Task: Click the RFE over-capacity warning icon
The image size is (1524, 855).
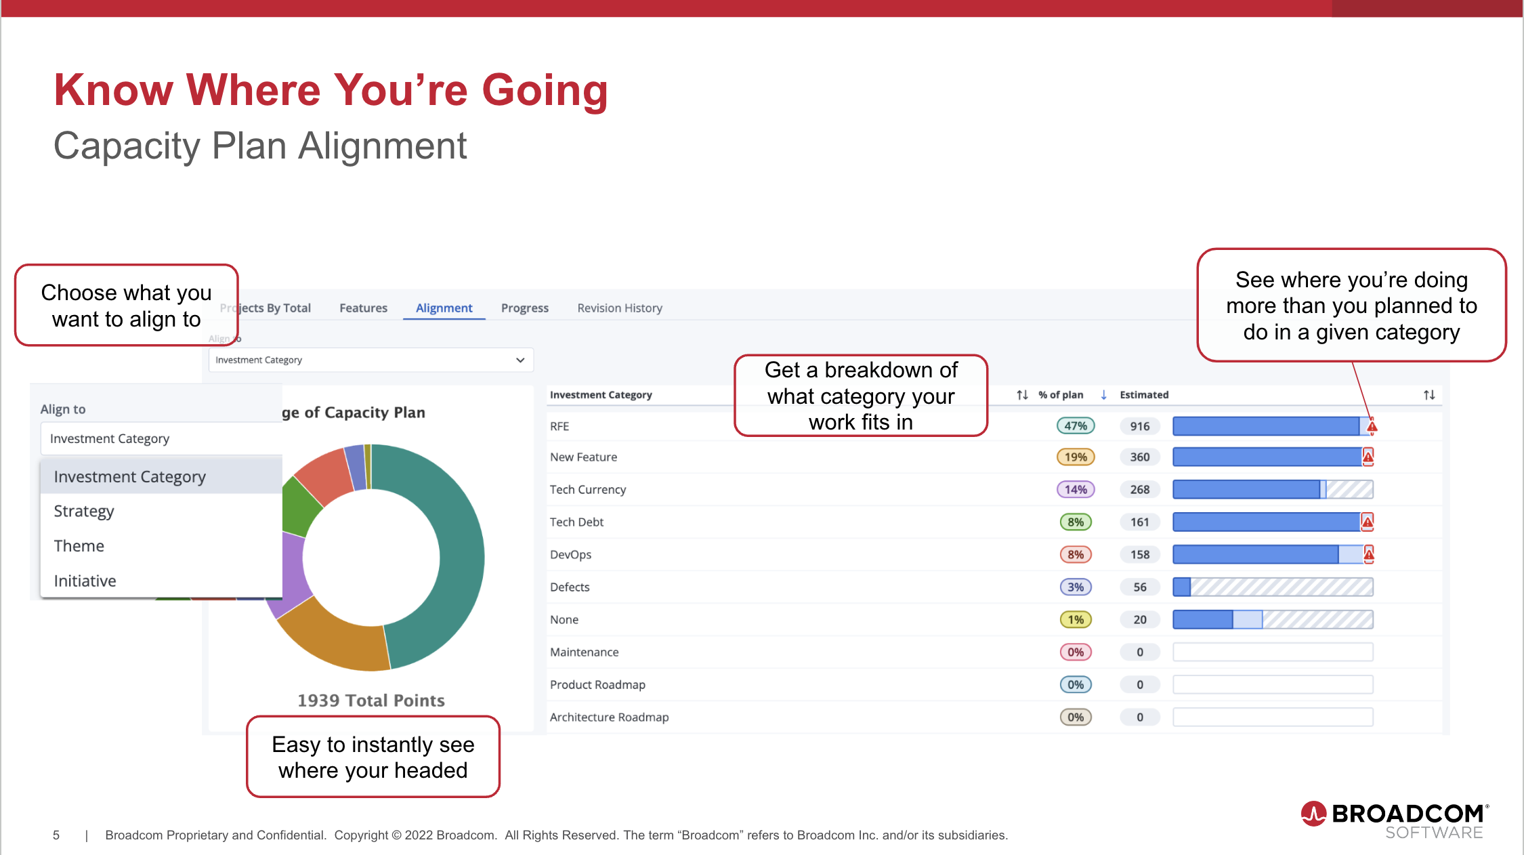Action: click(1372, 427)
